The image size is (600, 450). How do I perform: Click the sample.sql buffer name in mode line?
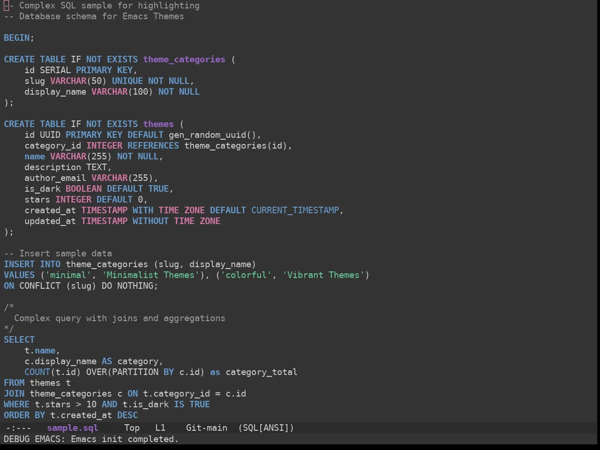click(x=73, y=427)
